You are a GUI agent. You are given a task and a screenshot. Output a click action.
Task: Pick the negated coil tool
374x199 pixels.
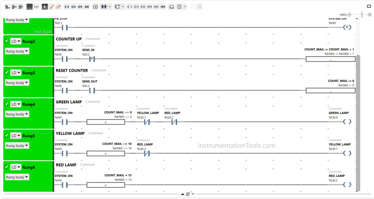136,7
